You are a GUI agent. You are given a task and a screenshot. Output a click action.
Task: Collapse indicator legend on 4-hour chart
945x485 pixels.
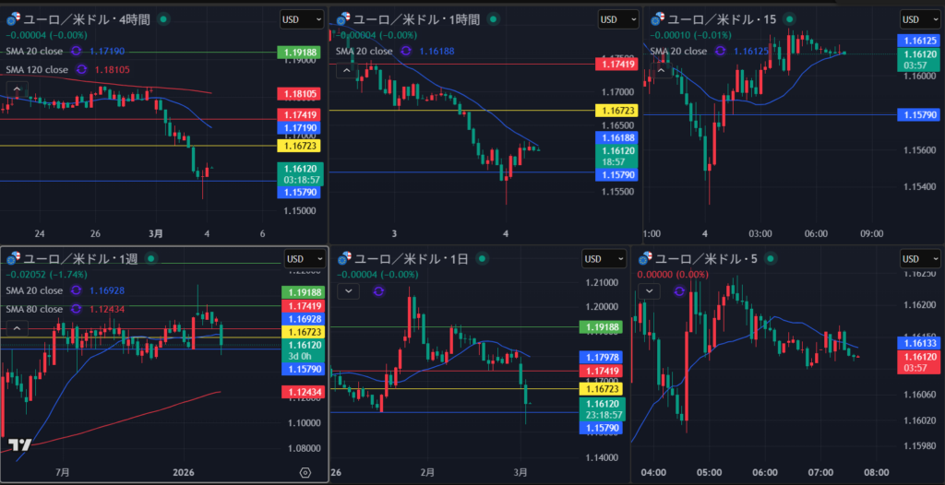pyautogui.click(x=16, y=89)
